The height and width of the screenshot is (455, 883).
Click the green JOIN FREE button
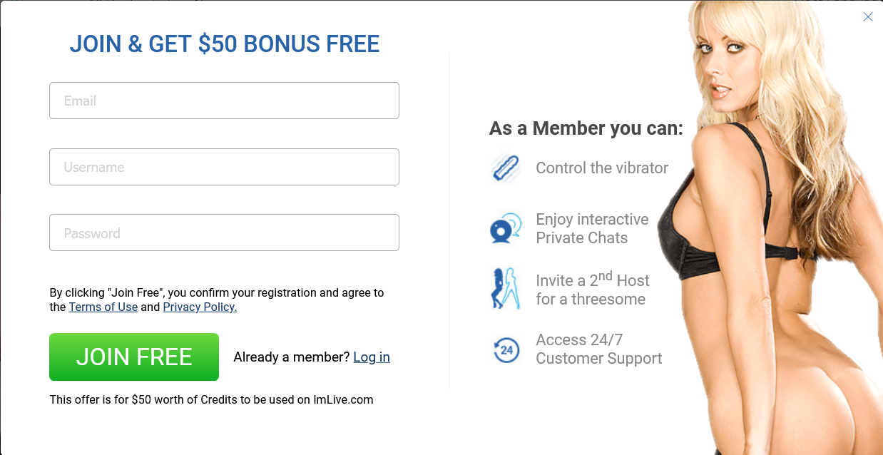click(x=134, y=357)
